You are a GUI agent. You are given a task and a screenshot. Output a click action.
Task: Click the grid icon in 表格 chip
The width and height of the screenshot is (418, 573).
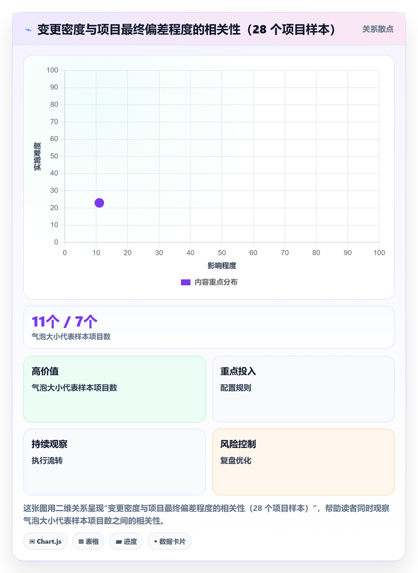click(81, 542)
